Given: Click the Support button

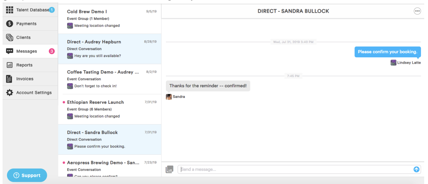Looking at the screenshot, I should tap(27, 175).
